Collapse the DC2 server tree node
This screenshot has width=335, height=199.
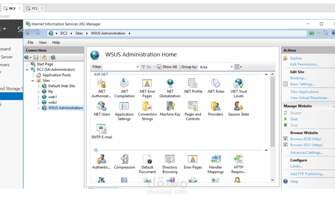point(27,70)
